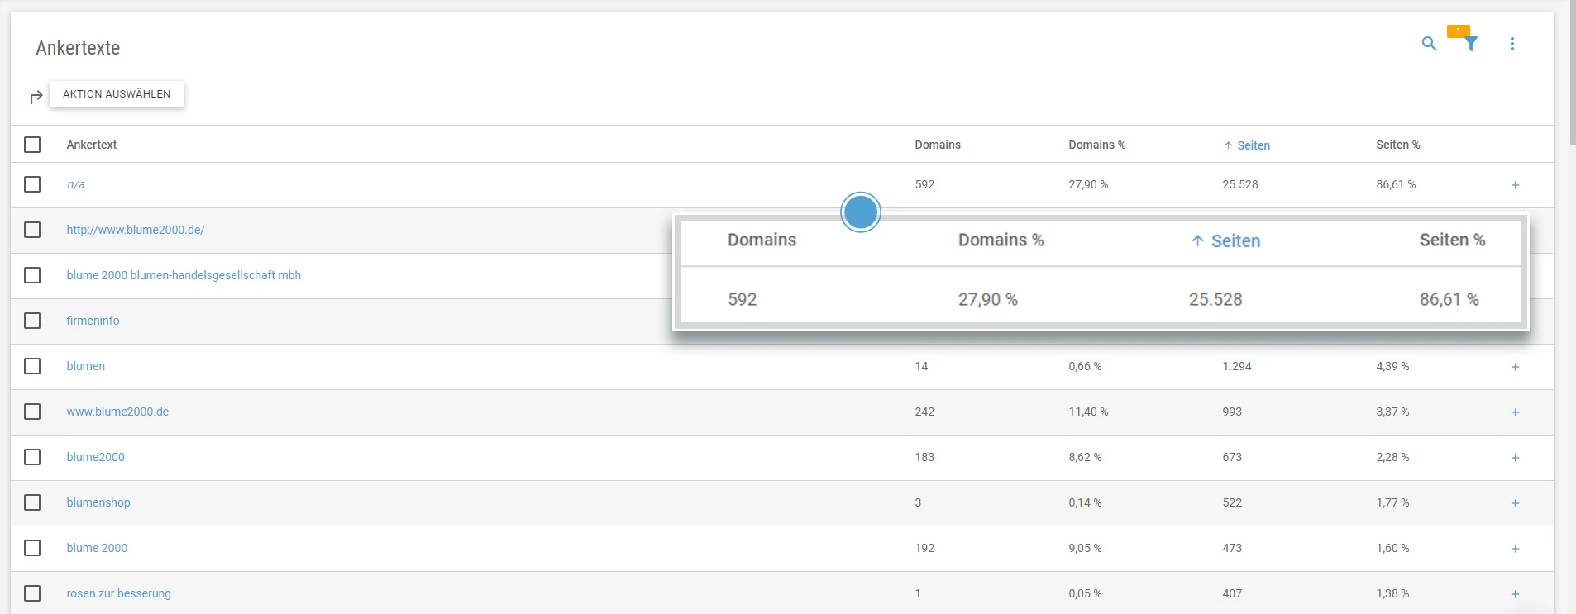Screen dimensions: 1576x614
Task: Click the arrow icon beside Aktion auswählen
Action: coord(36,98)
